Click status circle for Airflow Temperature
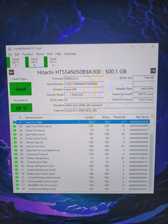 pyautogui.click(x=16, y=158)
